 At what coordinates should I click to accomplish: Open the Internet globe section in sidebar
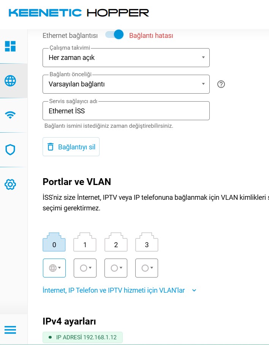(x=10, y=81)
